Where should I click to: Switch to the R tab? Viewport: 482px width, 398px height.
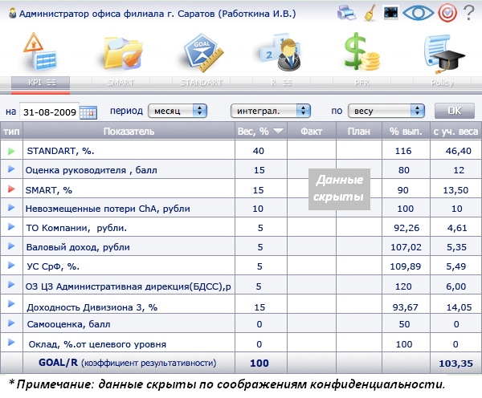click(x=281, y=83)
